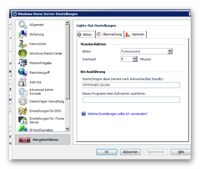Click the Kennwörter user key icon

point(23,44)
